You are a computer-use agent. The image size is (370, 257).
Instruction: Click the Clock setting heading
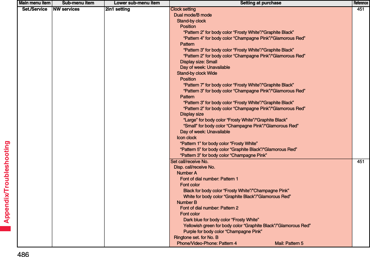pos(183,9)
